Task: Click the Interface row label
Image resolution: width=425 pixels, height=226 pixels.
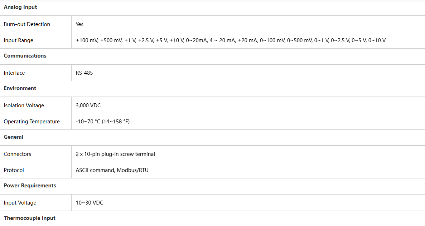Action: click(x=14, y=73)
